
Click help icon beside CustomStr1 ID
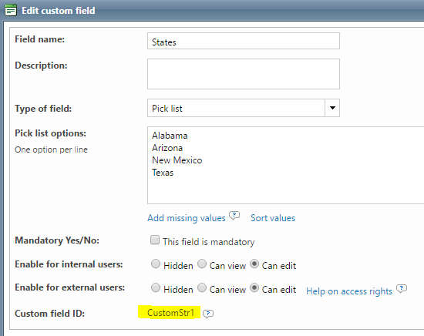[208, 314]
